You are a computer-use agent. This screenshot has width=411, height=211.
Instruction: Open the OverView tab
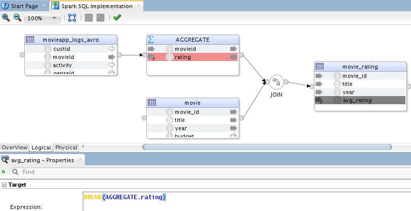[14, 147]
